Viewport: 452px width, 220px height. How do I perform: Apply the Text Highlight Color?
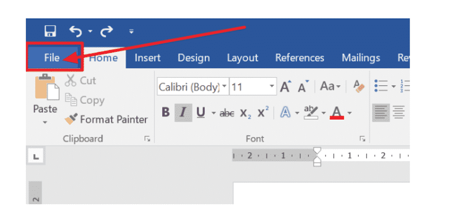pos(311,113)
